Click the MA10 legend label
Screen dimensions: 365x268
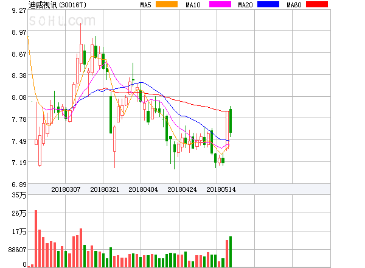pyautogui.click(x=193, y=5)
